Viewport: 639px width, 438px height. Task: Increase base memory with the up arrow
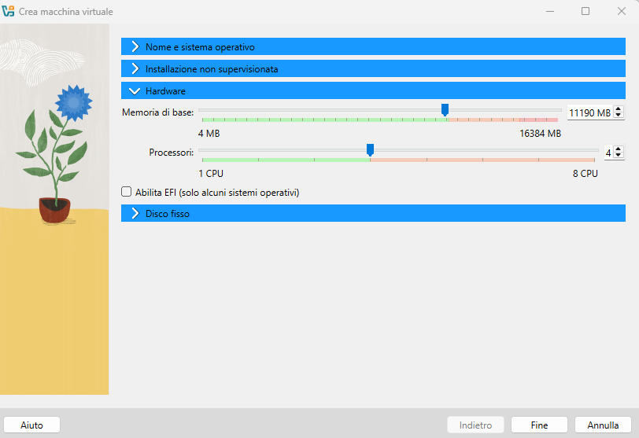(619, 109)
